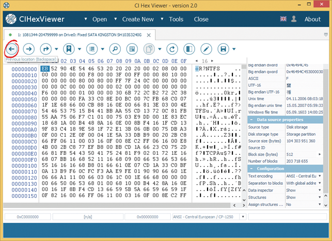Collapse the Configuration section

tap(251, 169)
